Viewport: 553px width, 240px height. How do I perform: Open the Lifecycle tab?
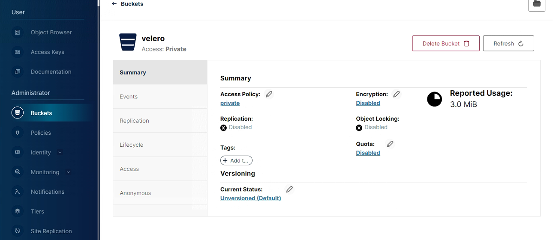pos(160,145)
